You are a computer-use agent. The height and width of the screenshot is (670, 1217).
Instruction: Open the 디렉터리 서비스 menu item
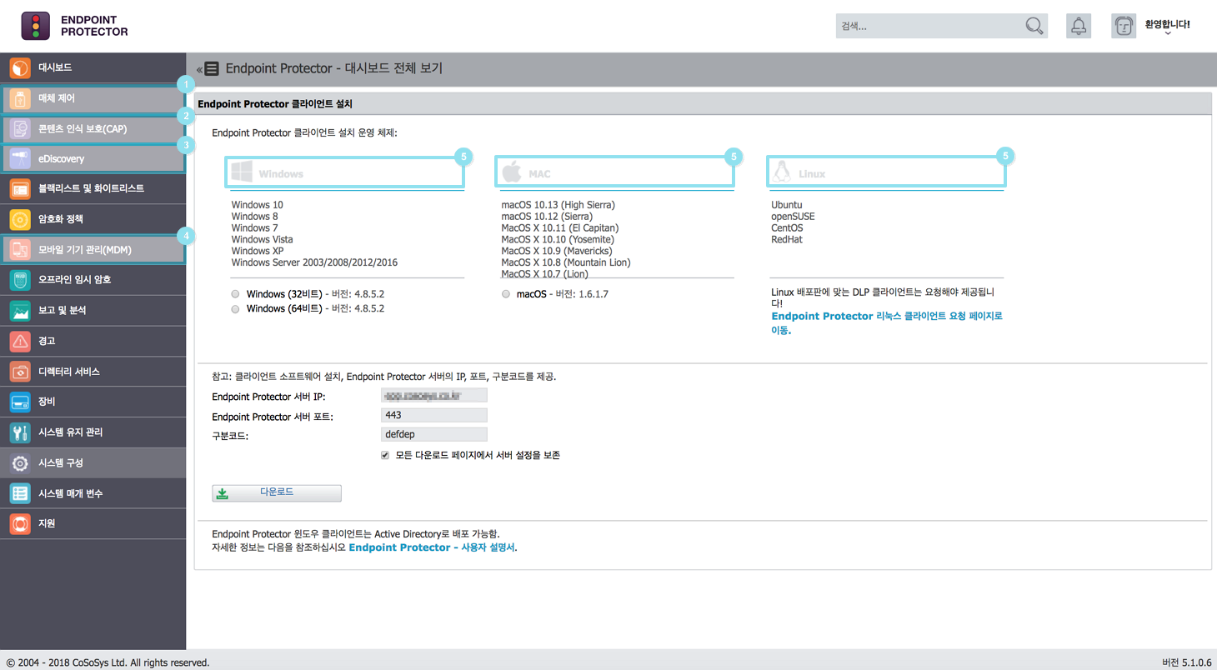[93, 372]
